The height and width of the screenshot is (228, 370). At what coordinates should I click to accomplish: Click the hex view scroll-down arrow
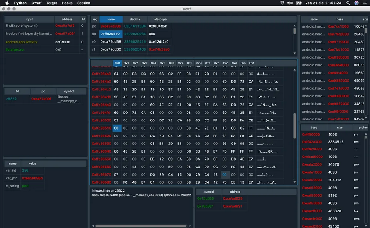point(294,182)
